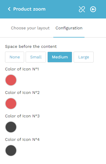Select Large spacing option

point(84,57)
